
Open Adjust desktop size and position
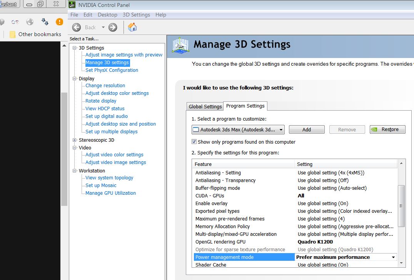click(120, 124)
